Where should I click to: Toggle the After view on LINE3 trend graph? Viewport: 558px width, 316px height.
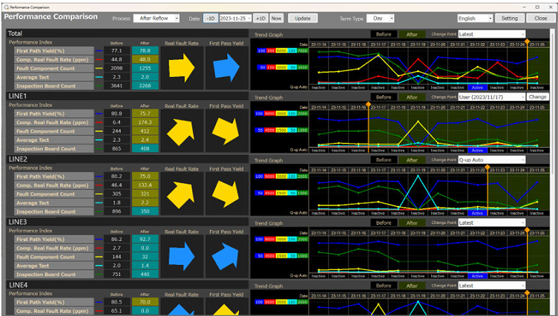(412, 223)
